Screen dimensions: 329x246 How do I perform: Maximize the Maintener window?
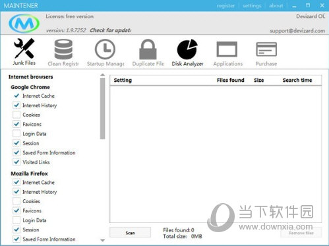pos(308,5)
